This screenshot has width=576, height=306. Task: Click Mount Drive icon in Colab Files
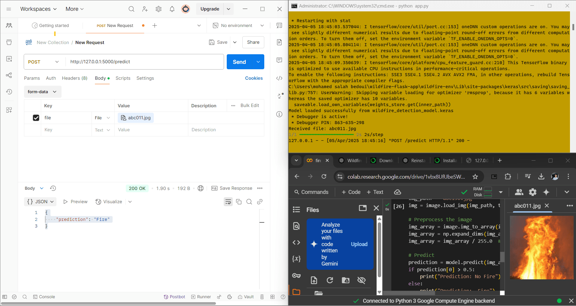pos(346,280)
